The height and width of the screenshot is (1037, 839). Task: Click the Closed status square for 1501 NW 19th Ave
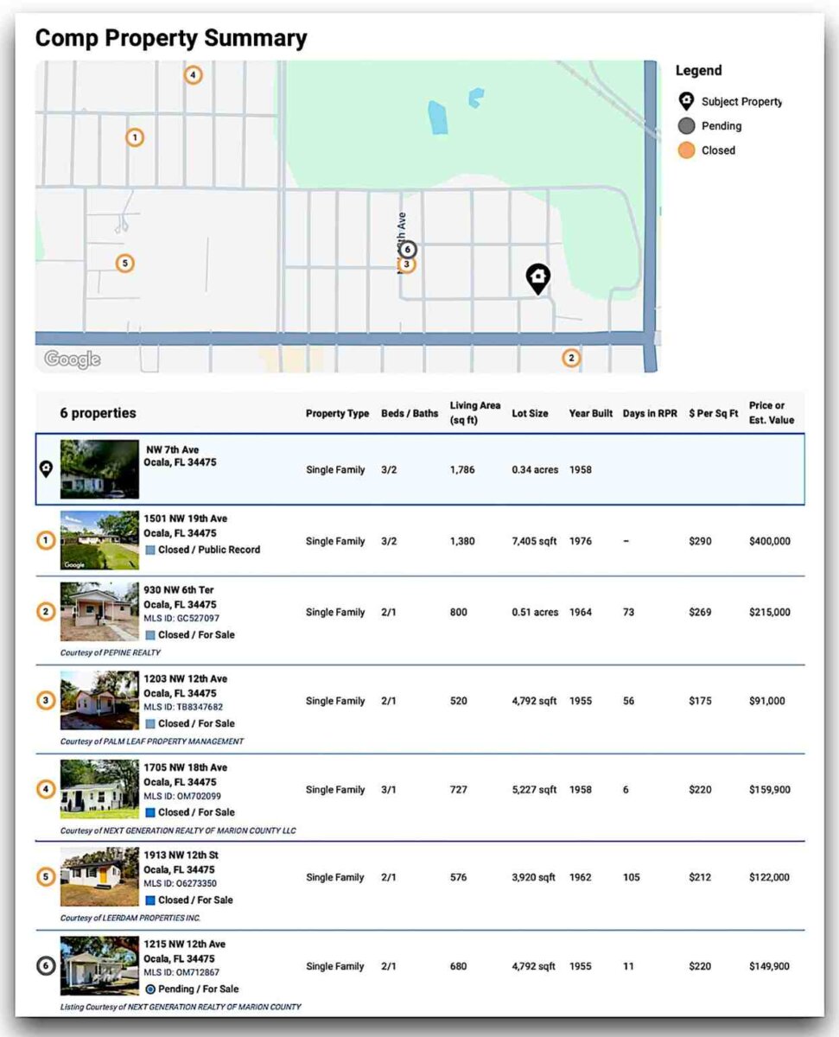coord(150,550)
